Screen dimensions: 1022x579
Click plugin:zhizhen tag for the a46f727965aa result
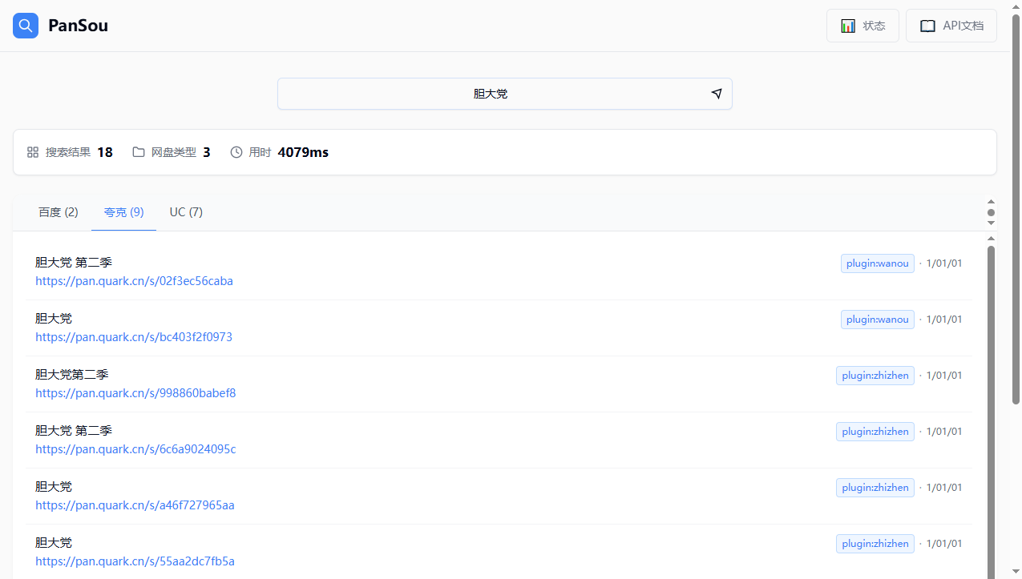875,488
